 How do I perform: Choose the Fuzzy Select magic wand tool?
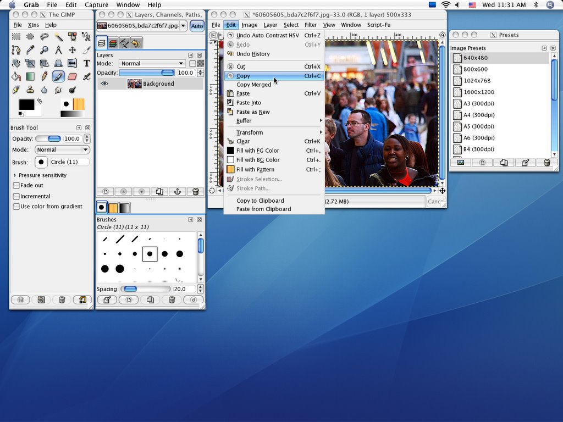(x=58, y=37)
